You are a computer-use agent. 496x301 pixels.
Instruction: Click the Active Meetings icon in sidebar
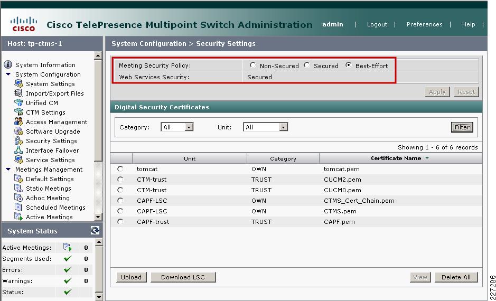[x=18, y=217]
